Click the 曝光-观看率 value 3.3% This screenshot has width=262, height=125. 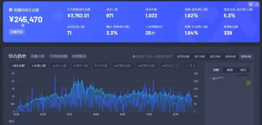point(112,33)
